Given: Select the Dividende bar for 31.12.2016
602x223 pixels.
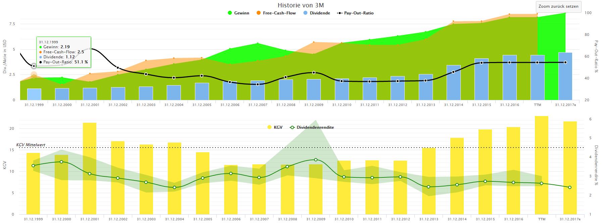Looking at the screenshot, I should coord(509,77).
